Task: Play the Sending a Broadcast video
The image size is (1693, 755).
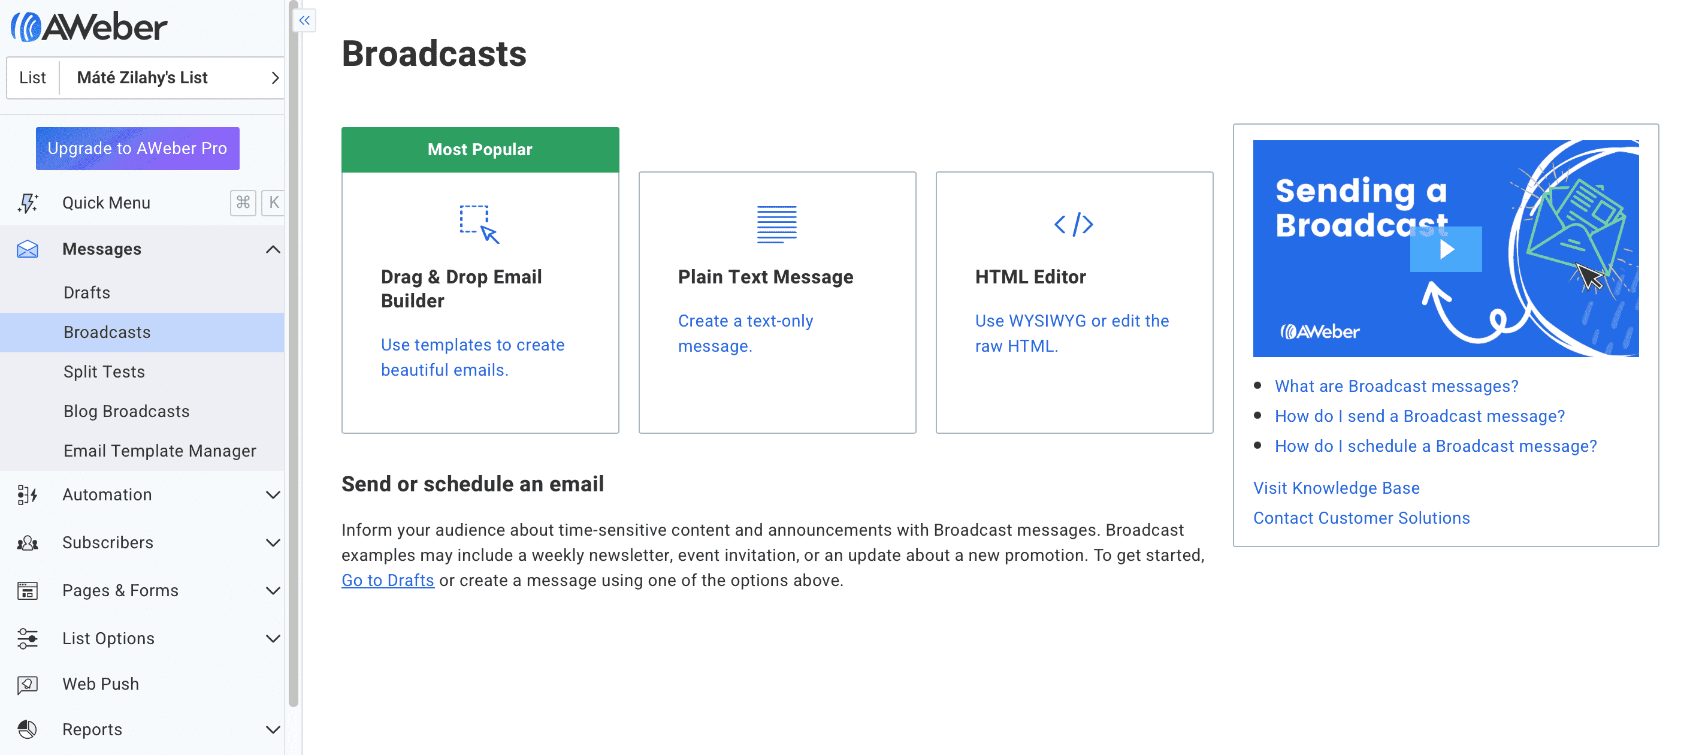Action: tap(1446, 250)
